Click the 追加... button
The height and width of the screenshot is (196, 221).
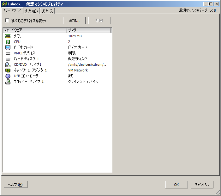(74, 21)
